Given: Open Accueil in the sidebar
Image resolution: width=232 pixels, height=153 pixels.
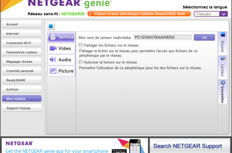Looking at the screenshot, I should (x=21, y=24).
